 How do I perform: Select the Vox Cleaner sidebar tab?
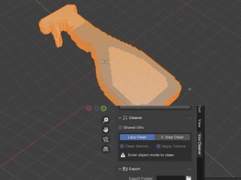pyautogui.click(x=199, y=144)
